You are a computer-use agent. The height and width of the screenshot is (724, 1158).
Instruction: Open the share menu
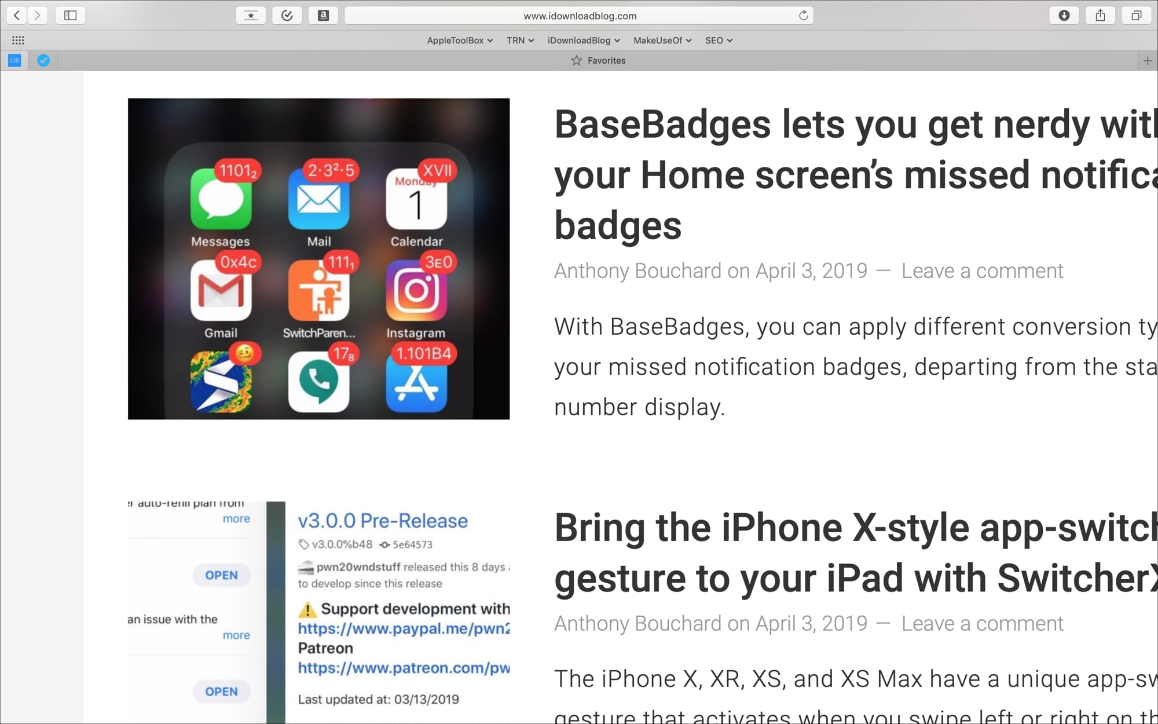[x=1100, y=16]
